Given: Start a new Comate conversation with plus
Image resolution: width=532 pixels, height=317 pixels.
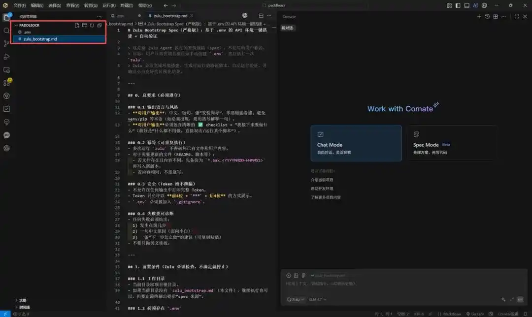Looking at the screenshot, I should [479, 16].
